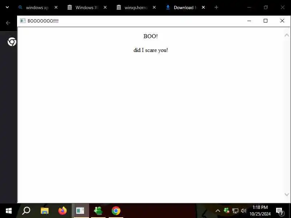Close the 'windows xp' search tab

coord(56,7)
